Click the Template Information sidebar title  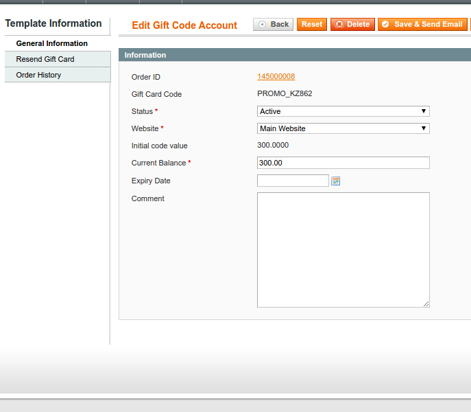(53, 23)
